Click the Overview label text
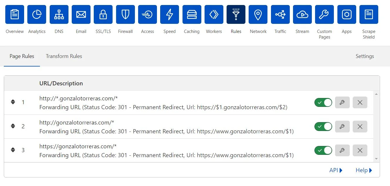Image resolution: width=390 pixels, height=186 pixels. point(15,31)
